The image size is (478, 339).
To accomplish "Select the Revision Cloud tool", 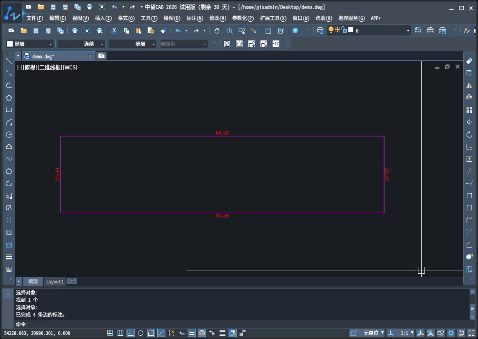I will click(9, 147).
